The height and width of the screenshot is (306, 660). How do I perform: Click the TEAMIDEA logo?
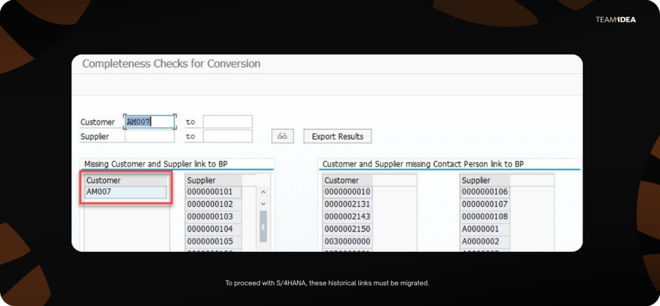coord(616,20)
